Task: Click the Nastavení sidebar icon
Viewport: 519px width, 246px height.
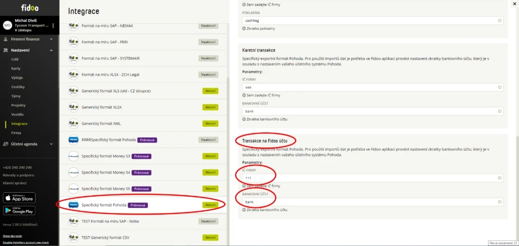Action: click(x=5, y=50)
